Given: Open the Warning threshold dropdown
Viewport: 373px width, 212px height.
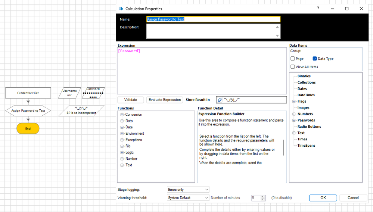Looking at the screenshot, I should [188, 198].
